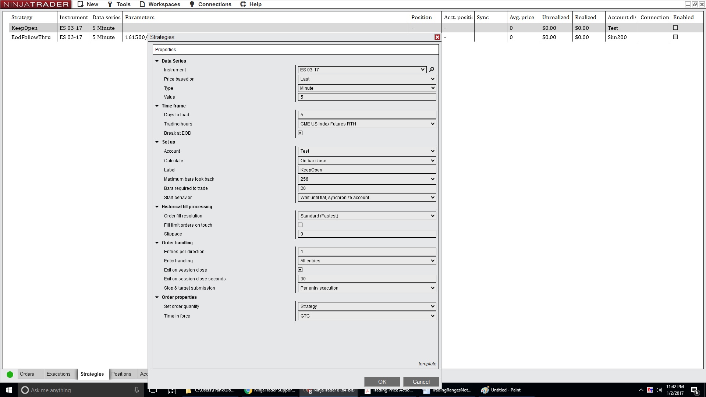Open the Calculate dropdown

pyautogui.click(x=367, y=161)
